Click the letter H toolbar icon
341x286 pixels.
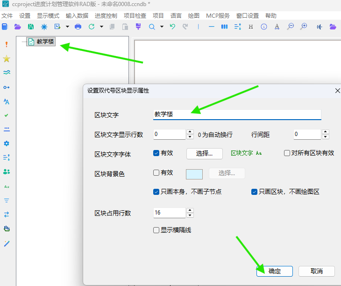pos(251,27)
